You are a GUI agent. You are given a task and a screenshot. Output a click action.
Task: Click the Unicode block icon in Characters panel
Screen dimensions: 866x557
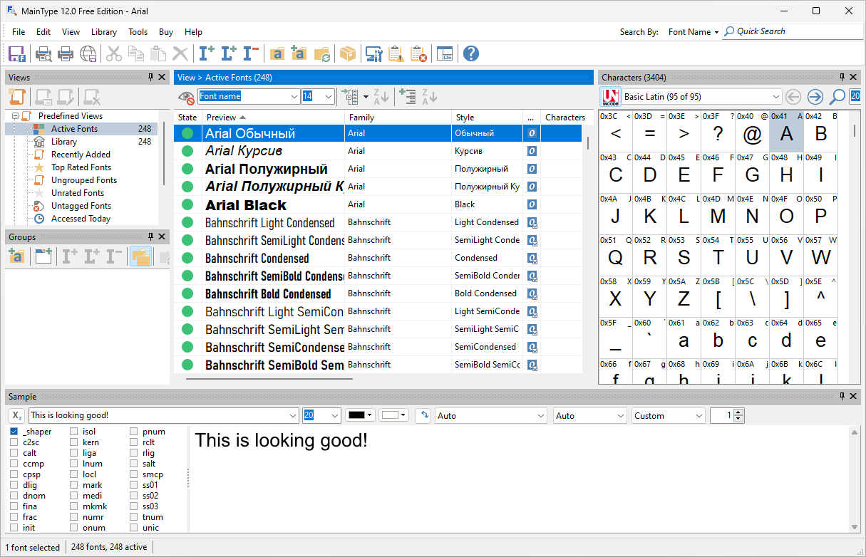tap(611, 96)
